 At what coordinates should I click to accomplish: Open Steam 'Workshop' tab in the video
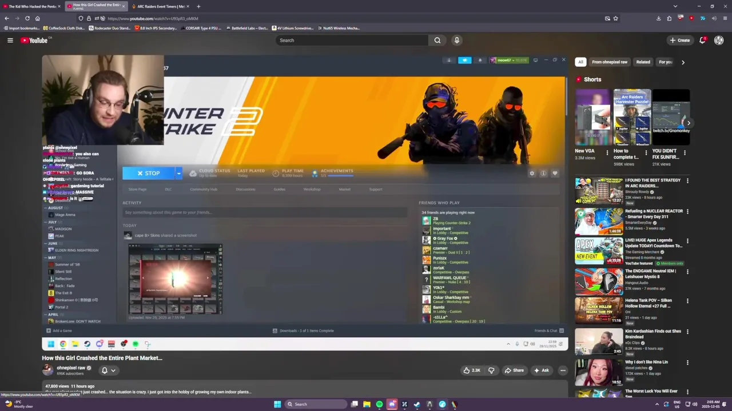[312, 189]
